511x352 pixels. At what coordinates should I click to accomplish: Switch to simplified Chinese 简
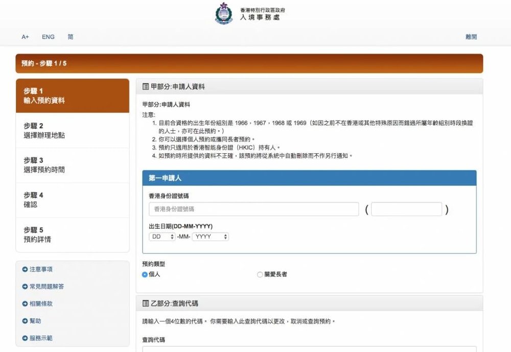pos(71,37)
